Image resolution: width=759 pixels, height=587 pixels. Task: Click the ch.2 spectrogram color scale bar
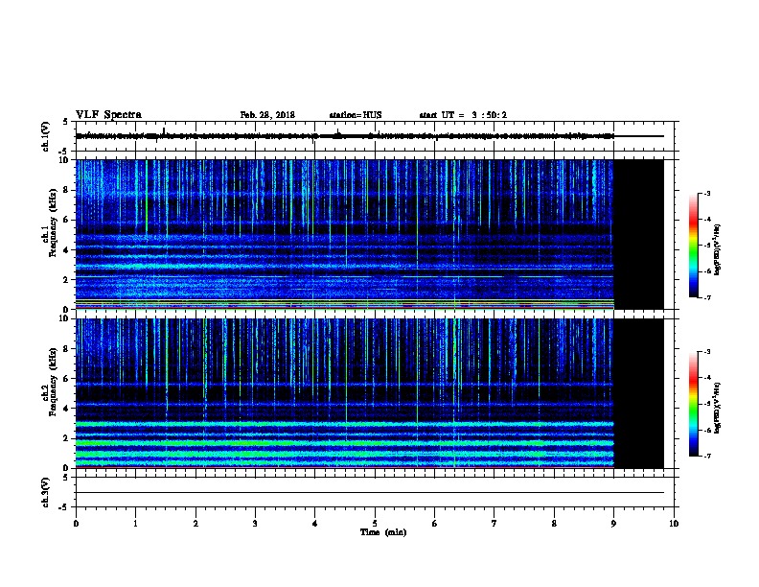point(693,404)
